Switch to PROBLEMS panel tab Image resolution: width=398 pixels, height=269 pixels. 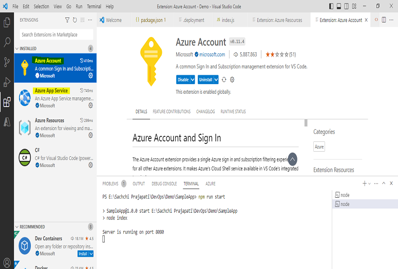pos(110,183)
